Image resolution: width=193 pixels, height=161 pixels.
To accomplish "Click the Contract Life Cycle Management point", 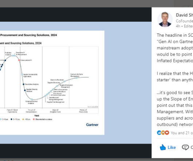I will [76, 78].
